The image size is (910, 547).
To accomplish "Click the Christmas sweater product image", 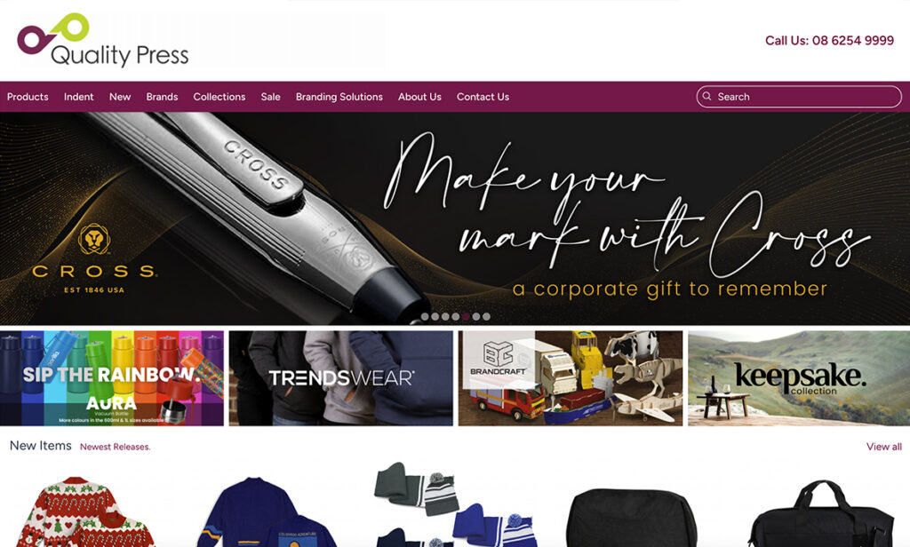I will tap(86, 512).
